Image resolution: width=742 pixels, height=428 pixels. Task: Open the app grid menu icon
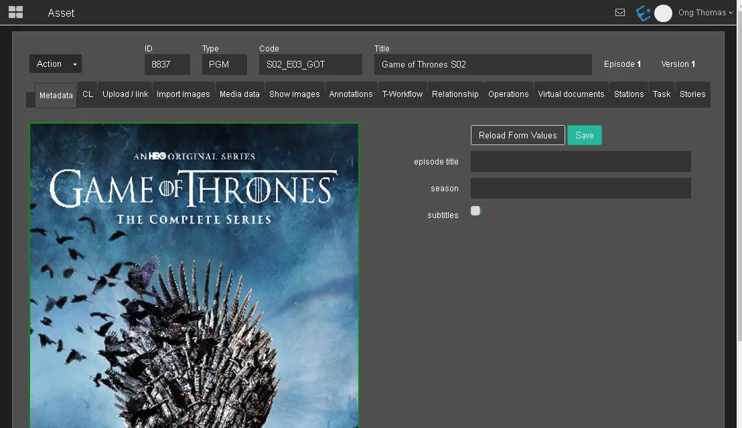coord(15,12)
